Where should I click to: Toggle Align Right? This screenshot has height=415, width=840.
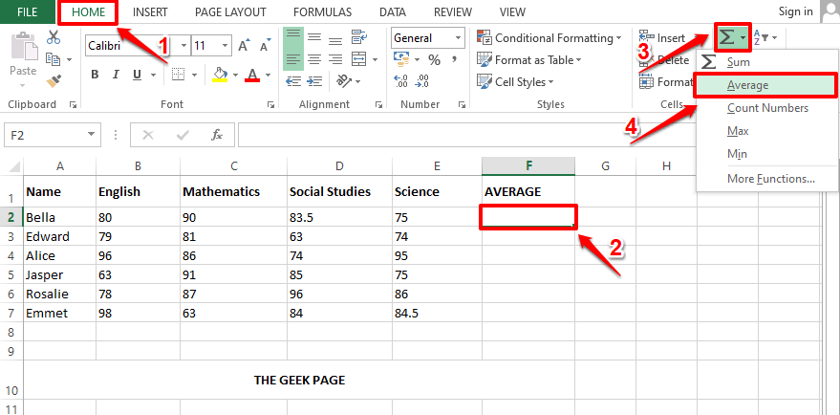[335, 59]
